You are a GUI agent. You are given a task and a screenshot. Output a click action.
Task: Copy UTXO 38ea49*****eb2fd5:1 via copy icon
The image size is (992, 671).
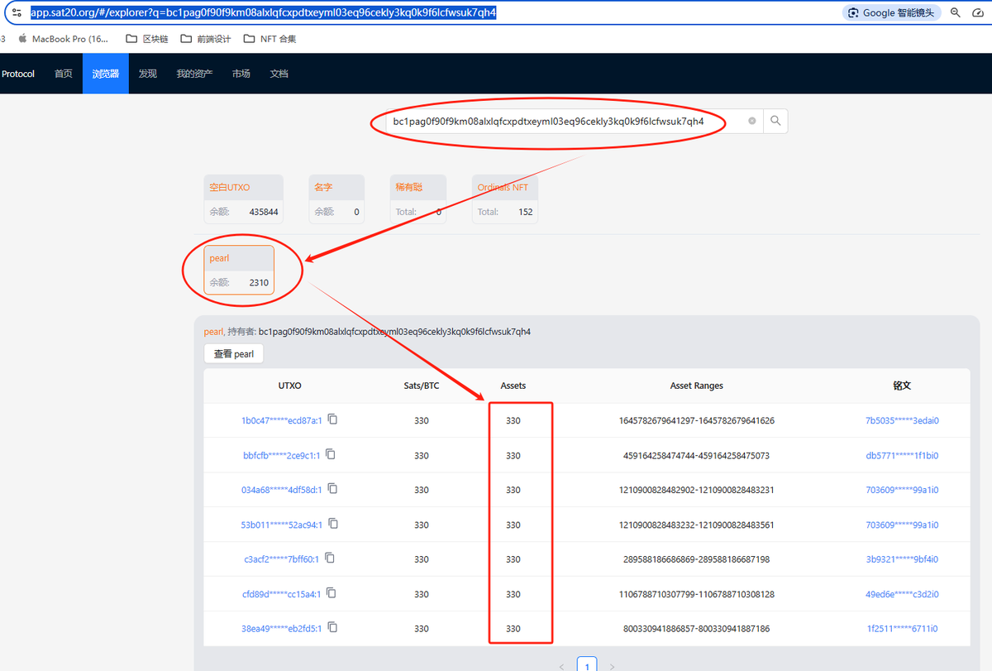[x=331, y=628]
